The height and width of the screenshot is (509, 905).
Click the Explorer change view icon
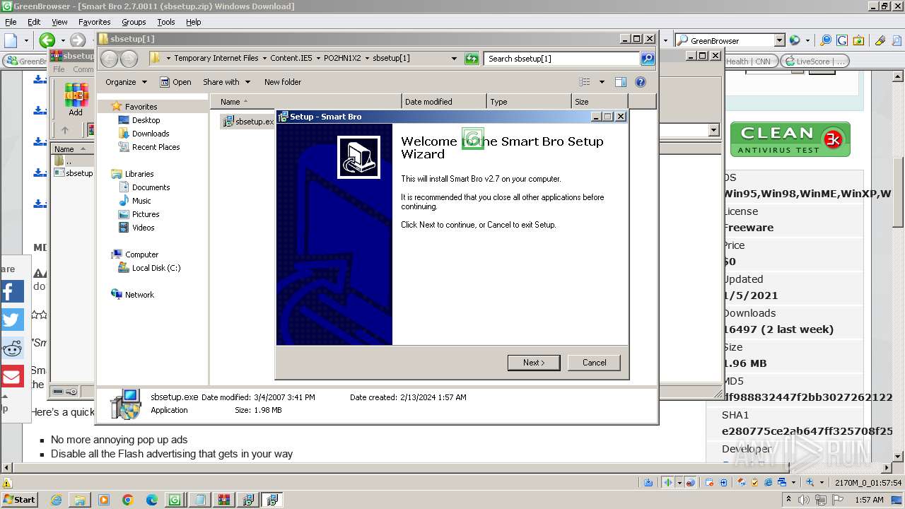[585, 82]
